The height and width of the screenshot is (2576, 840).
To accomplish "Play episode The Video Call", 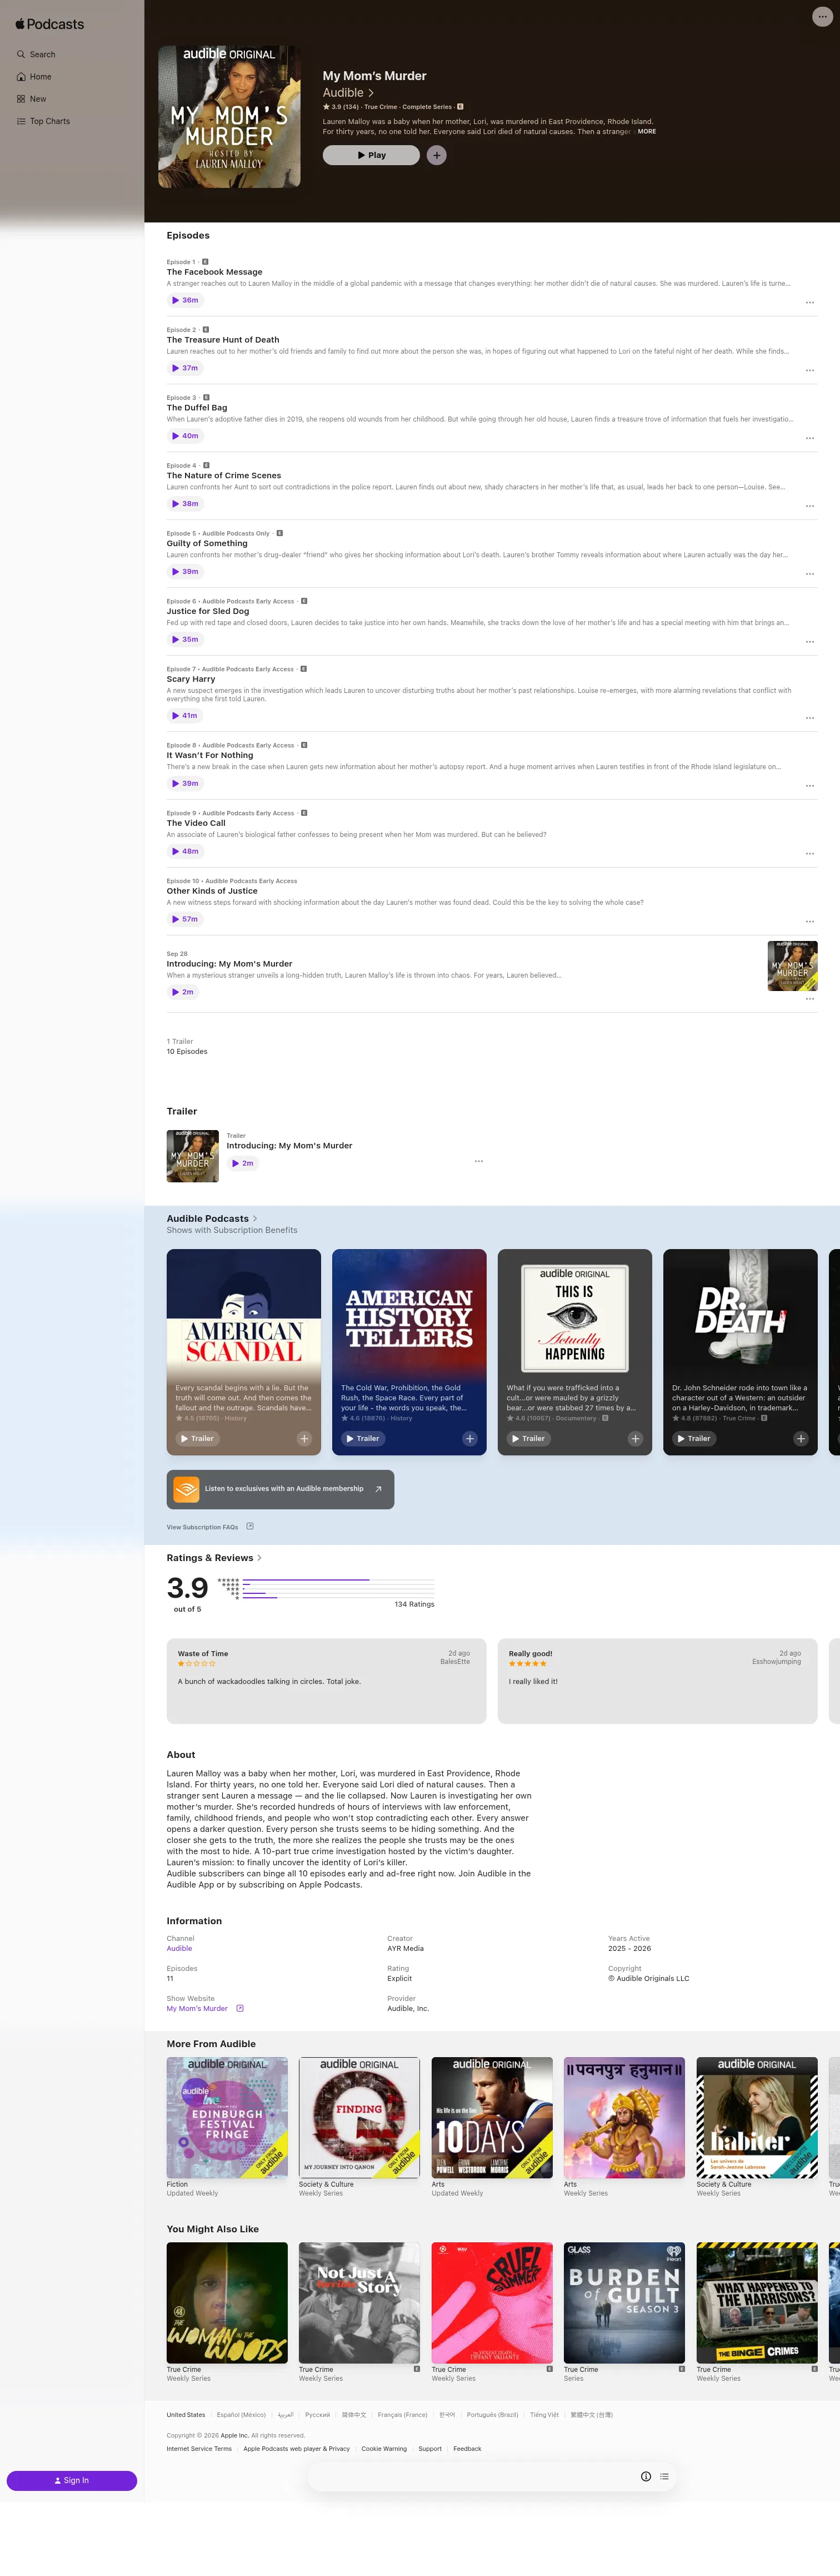I will tap(185, 852).
